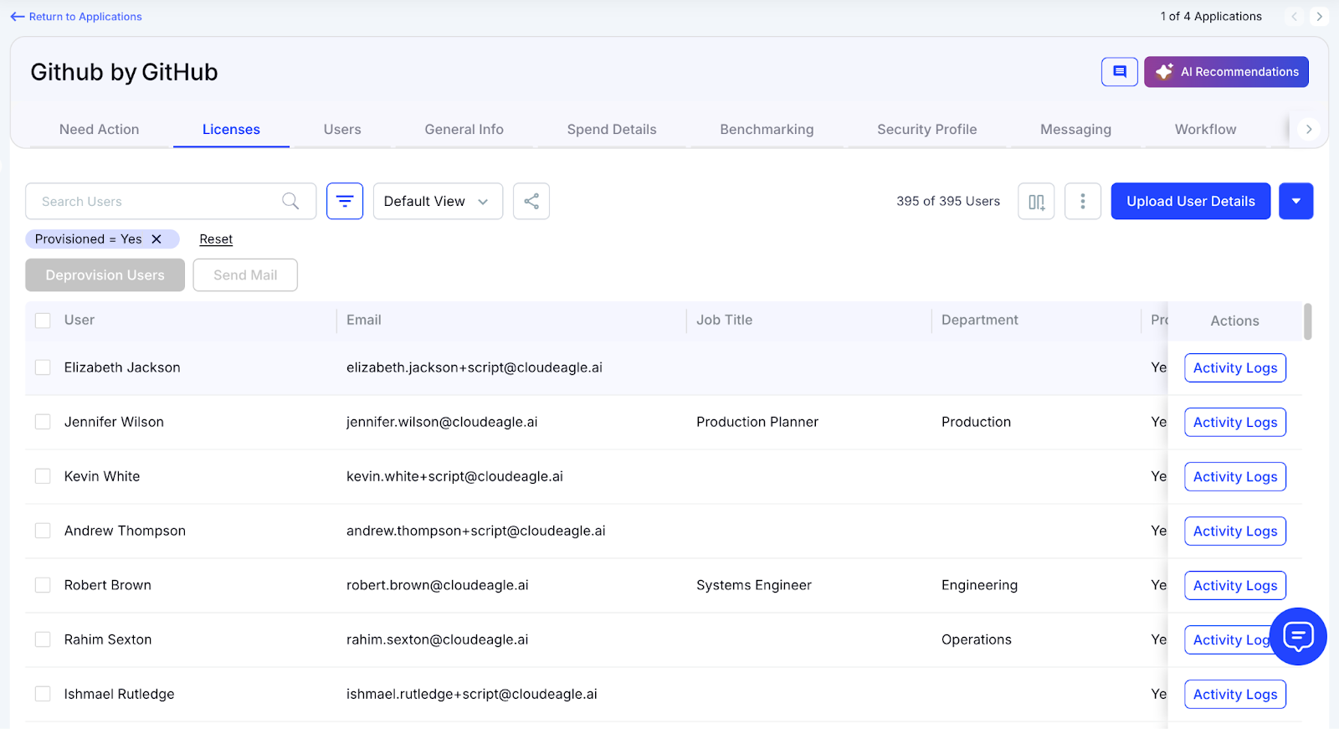Click the Send Mail button

coord(245,275)
